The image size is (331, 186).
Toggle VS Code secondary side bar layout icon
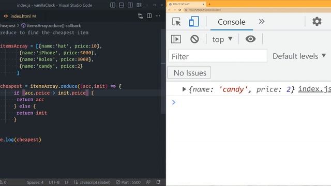click(x=130, y=5)
